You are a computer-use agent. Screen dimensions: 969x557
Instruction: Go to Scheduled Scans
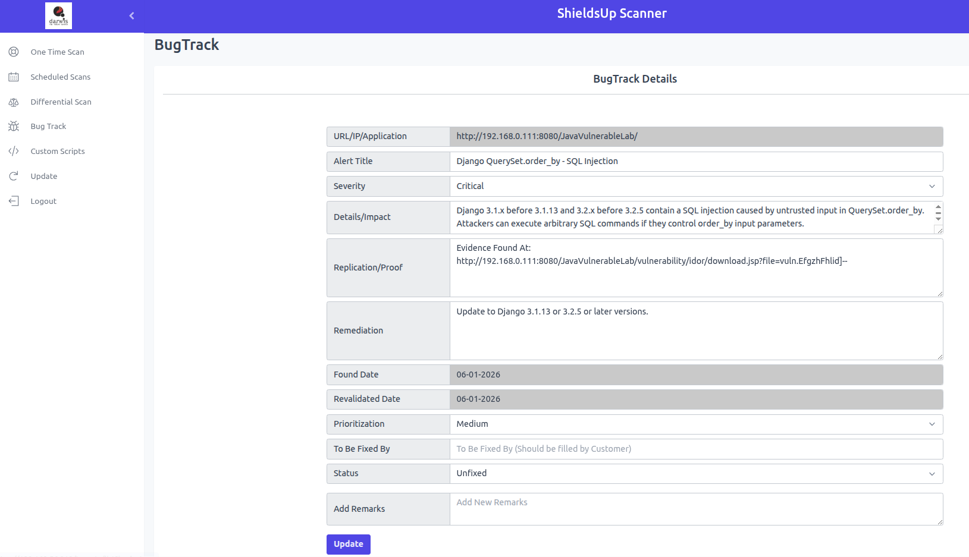[x=61, y=77]
